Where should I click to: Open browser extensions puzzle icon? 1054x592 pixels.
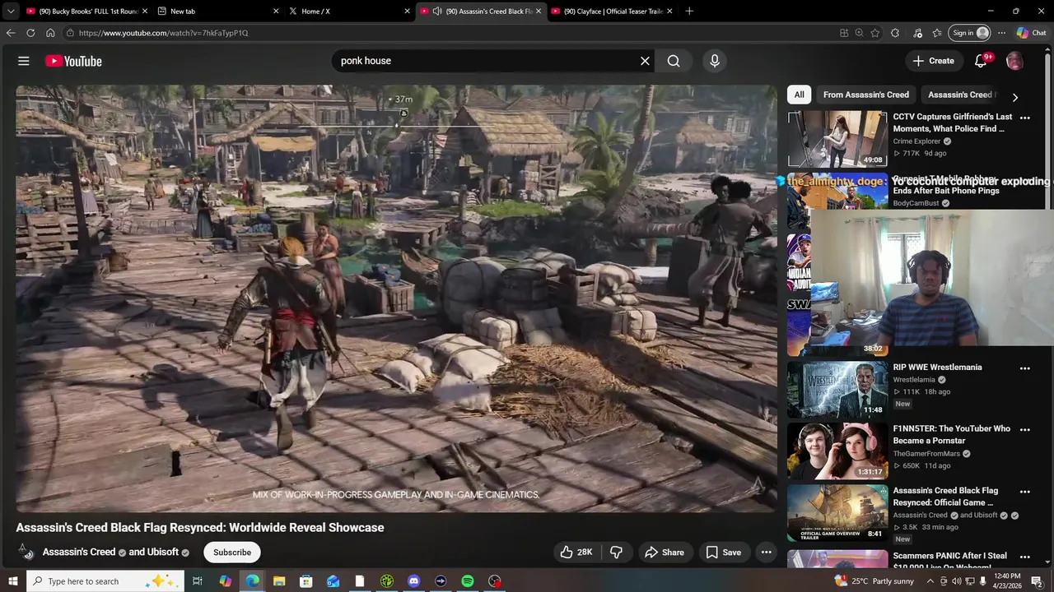pyautogui.click(x=895, y=33)
